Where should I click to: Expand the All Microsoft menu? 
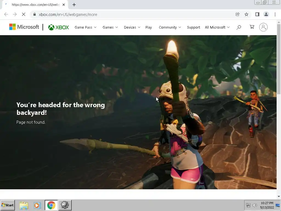217,27
